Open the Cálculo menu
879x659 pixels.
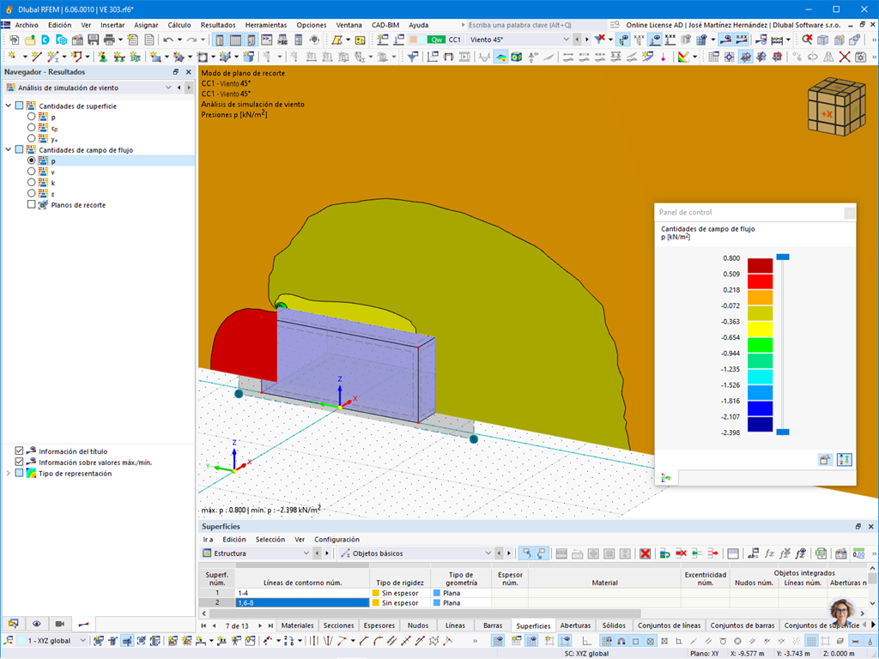point(179,25)
